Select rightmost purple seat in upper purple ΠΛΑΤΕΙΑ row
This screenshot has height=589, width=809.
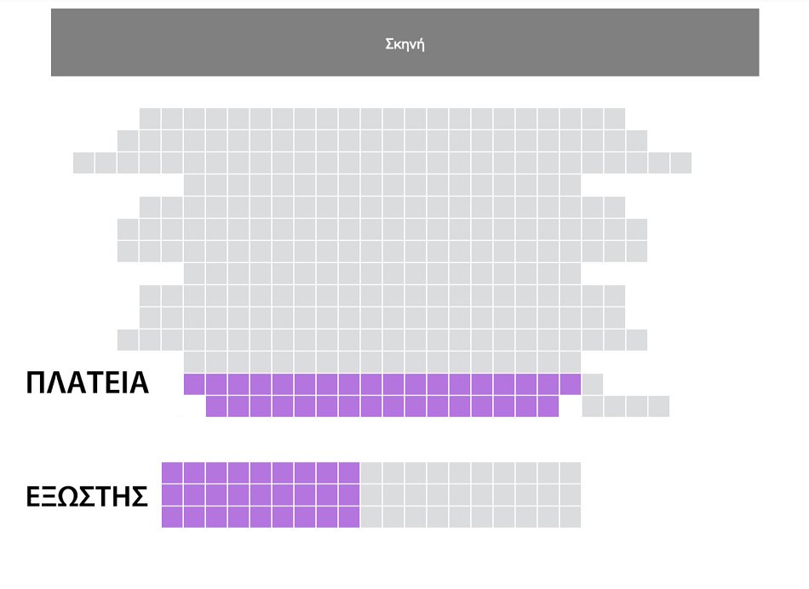pos(571,384)
